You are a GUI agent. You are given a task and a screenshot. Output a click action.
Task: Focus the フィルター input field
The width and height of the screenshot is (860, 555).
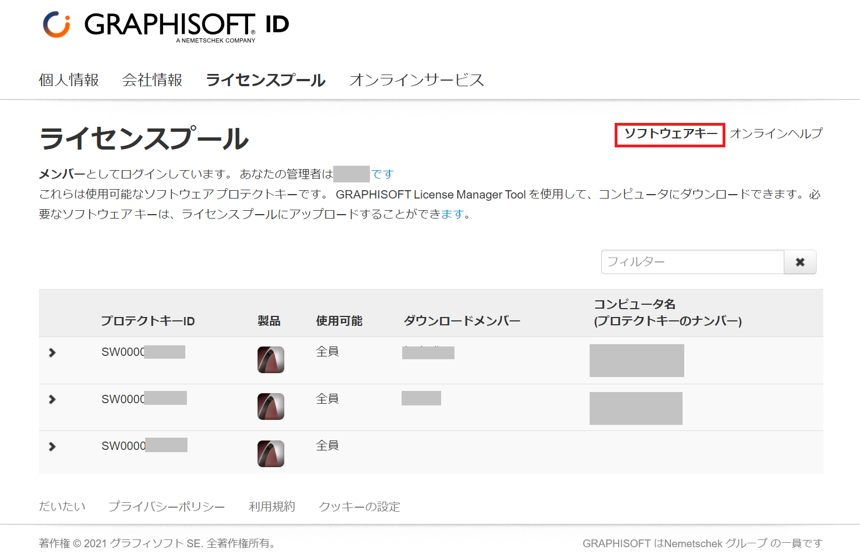point(693,262)
